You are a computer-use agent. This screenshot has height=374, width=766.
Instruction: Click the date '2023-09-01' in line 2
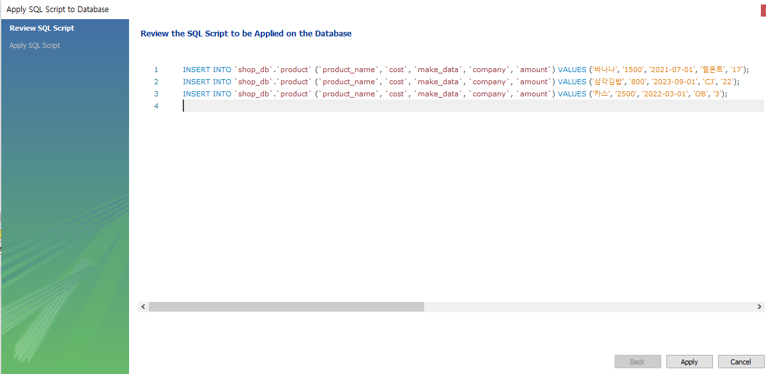coord(675,82)
